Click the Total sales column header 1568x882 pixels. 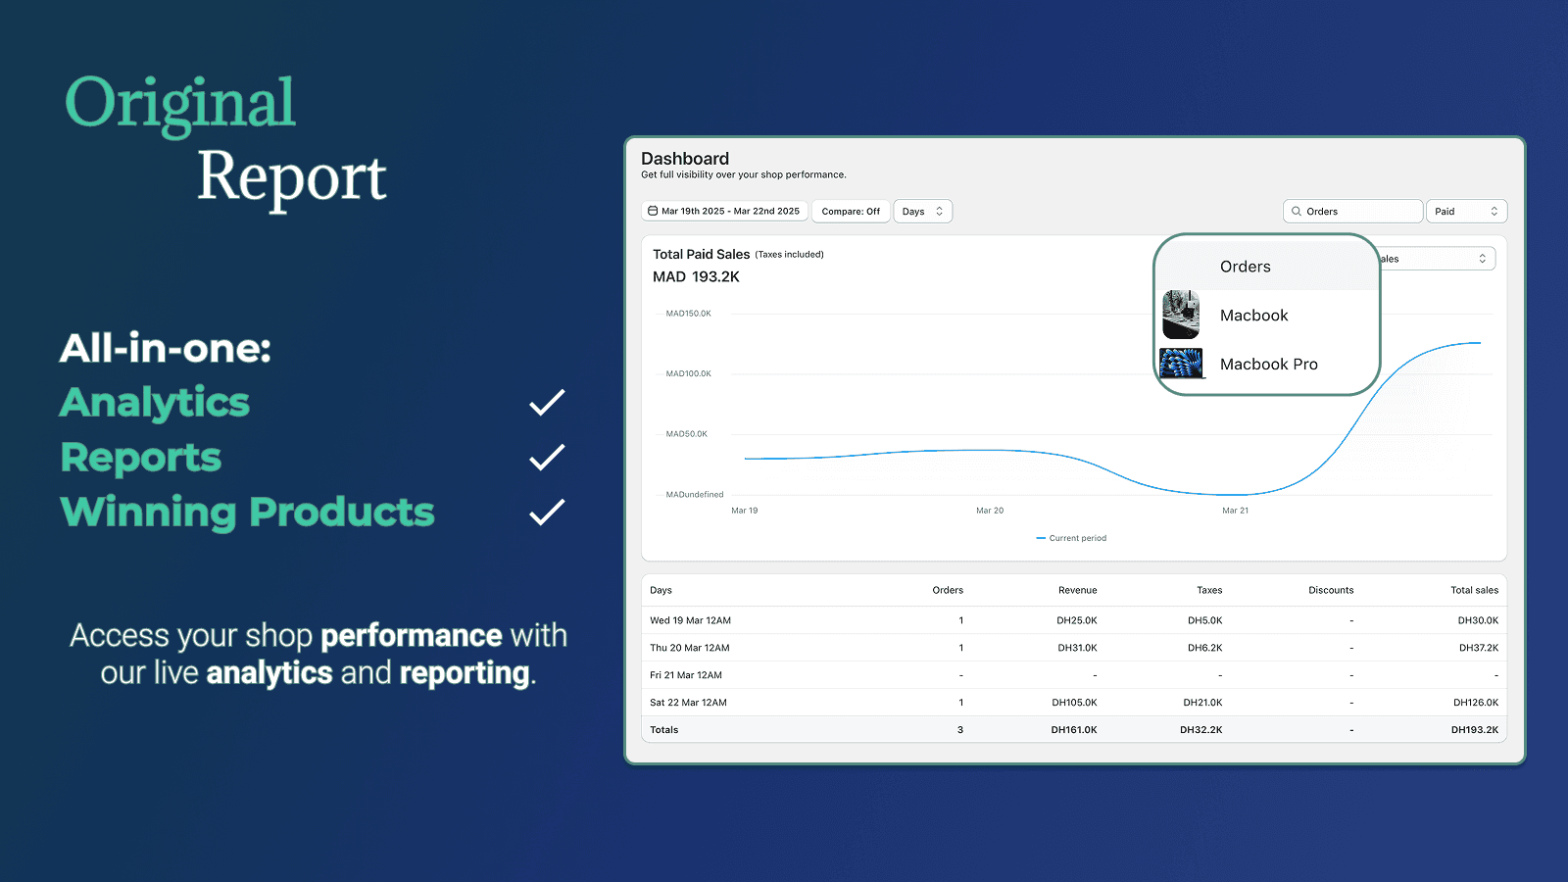1474,590
